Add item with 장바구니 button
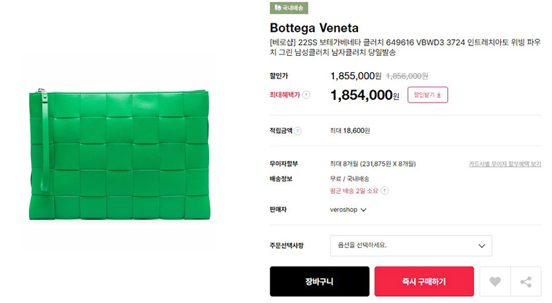Viewport: 552px width, 303px height. pyautogui.click(x=319, y=282)
